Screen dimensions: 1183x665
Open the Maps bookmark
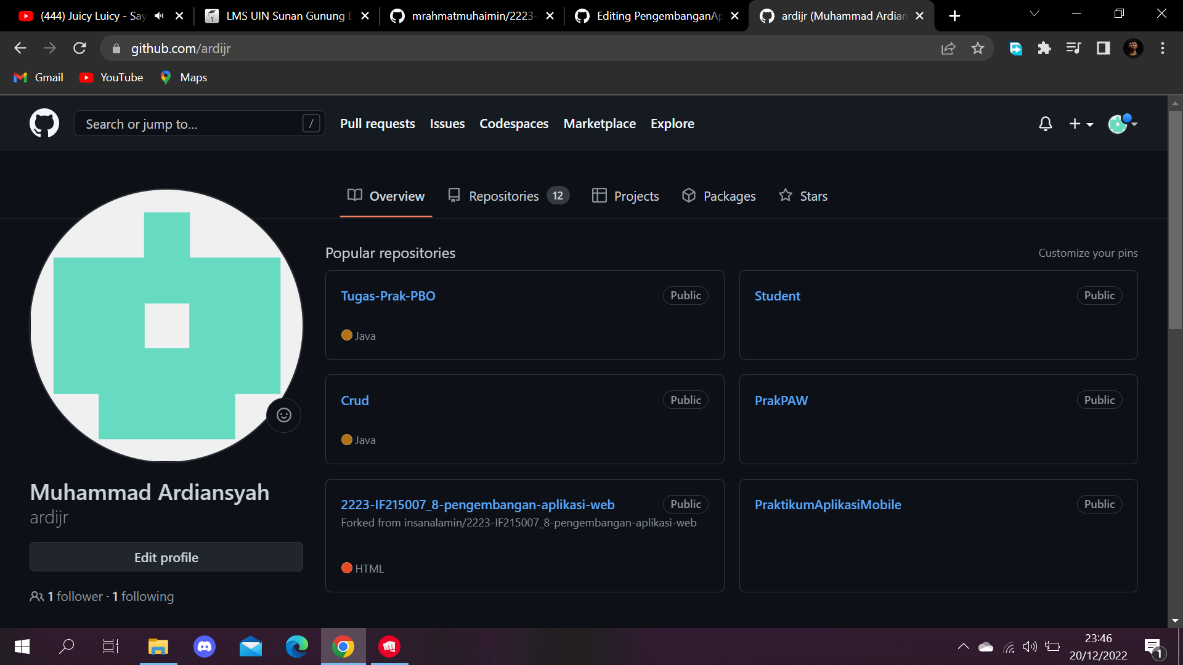[184, 78]
